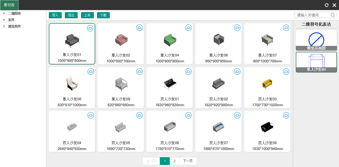Select the 双人沙发01 black sofa thumbnail
339x167 pixels.
click(170, 84)
